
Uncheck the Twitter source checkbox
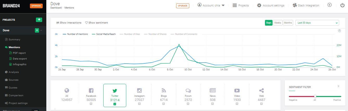(x=115, y=104)
